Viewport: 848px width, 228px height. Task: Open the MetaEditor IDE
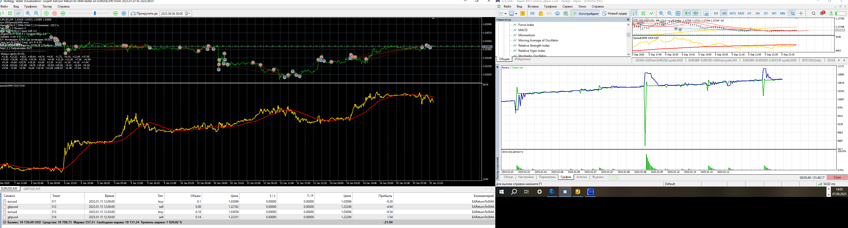pyautogui.click(x=532, y=13)
